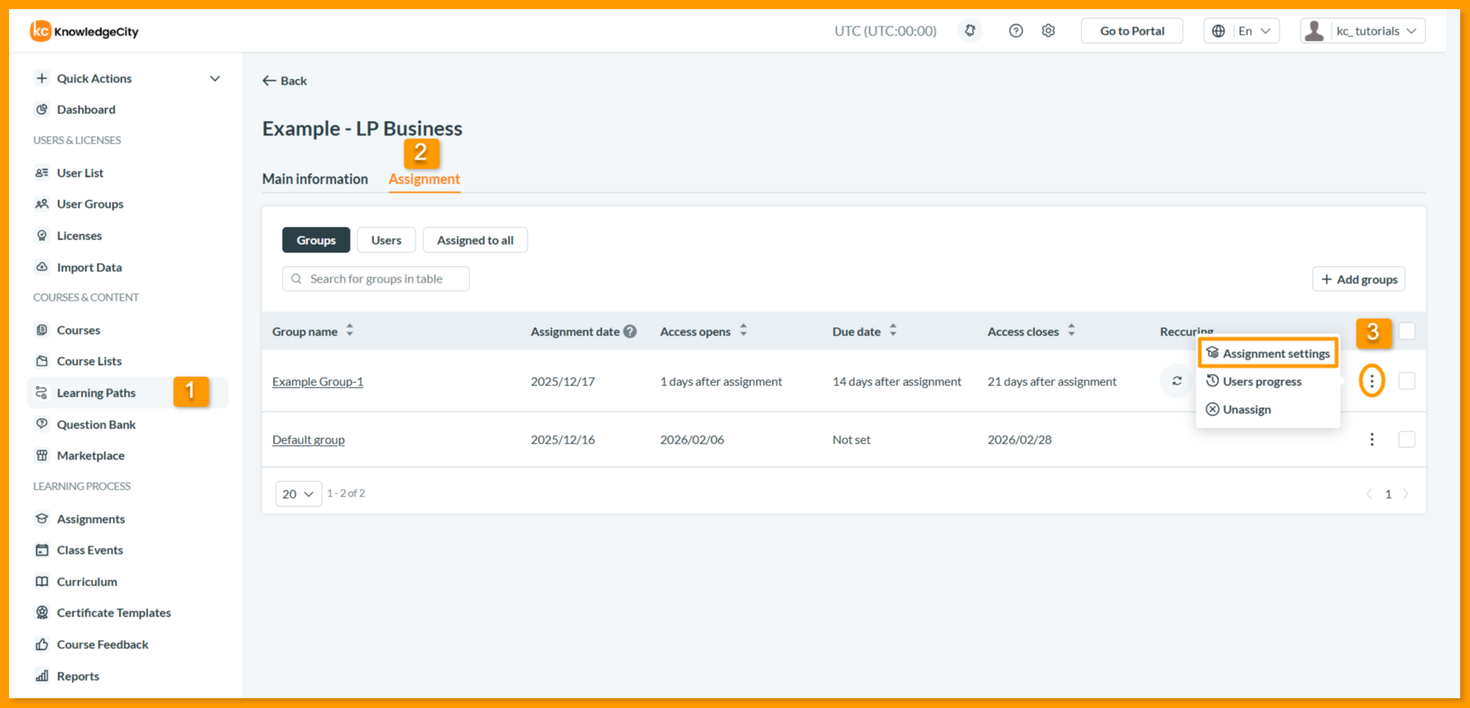The image size is (1470, 708).
Task: Sort table by Group name
Action: pos(350,331)
